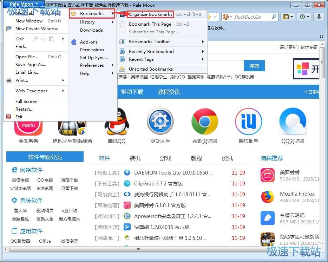Click the Add-ons puzzle piece icon
Screen dimensions: 328x262
click(x=73, y=42)
